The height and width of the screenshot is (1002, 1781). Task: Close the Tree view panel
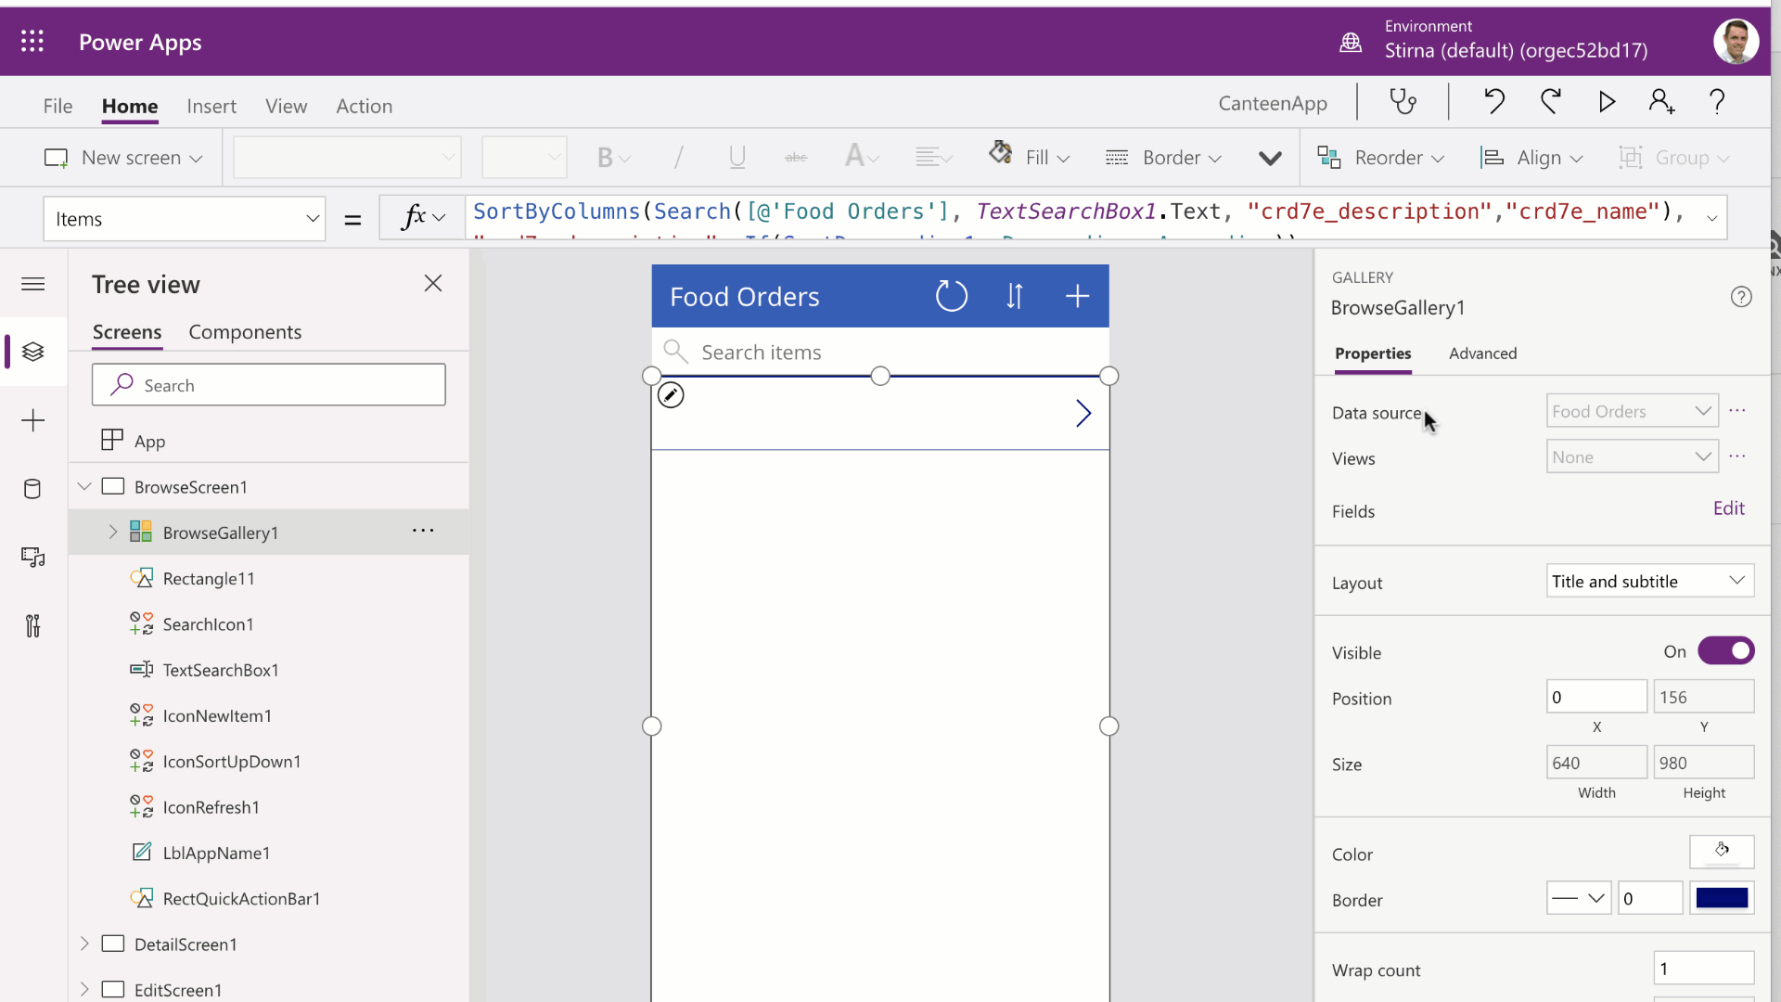(433, 283)
